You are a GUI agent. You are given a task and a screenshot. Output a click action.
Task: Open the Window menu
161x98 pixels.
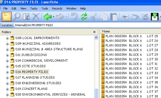(x=71, y=8)
